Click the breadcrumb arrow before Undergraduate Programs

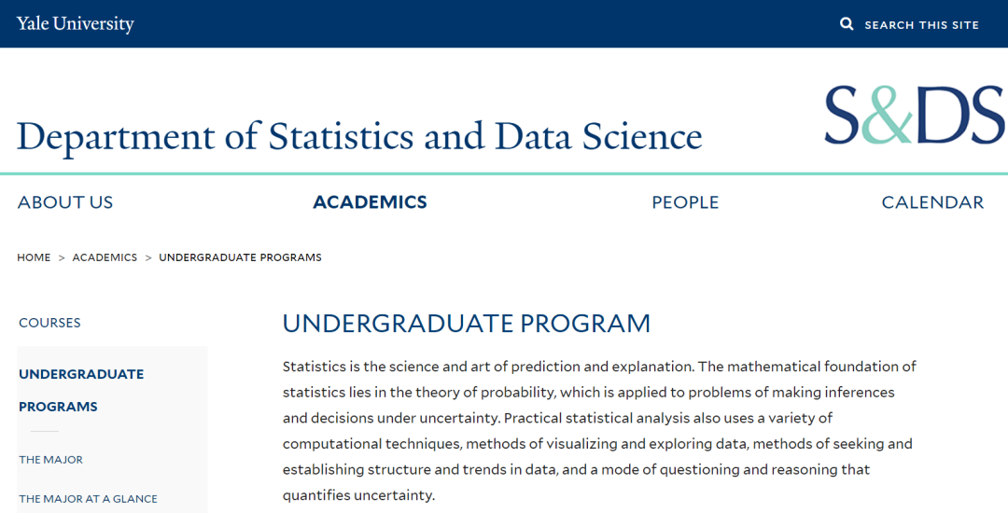click(148, 257)
